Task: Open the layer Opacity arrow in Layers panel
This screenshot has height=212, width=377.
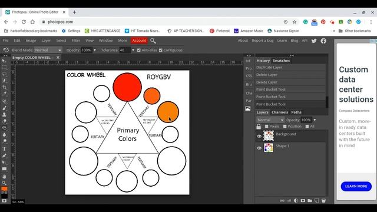Action: pos(315,120)
